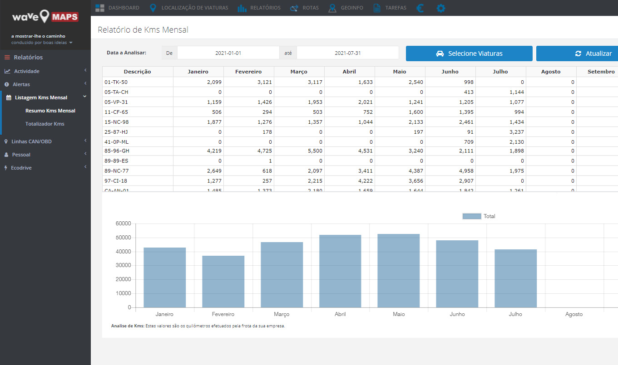This screenshot has width=618, height=365.
Task: Toggle the Total legend in the chart
Action: click(x=479, y=216)
